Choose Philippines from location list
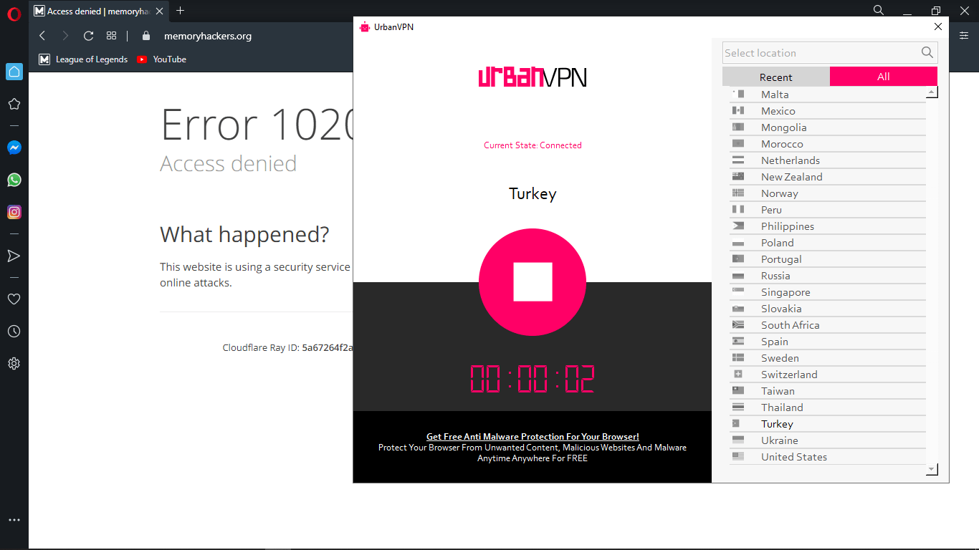This screenshot has height=550, width=979. point(828,226)
